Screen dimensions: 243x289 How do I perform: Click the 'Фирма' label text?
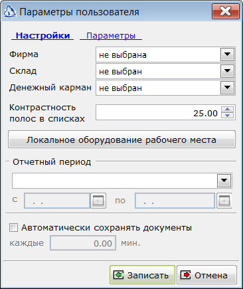click(x=24, y=54)
